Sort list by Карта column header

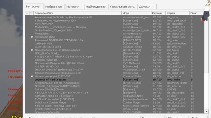tap(177, 13)
